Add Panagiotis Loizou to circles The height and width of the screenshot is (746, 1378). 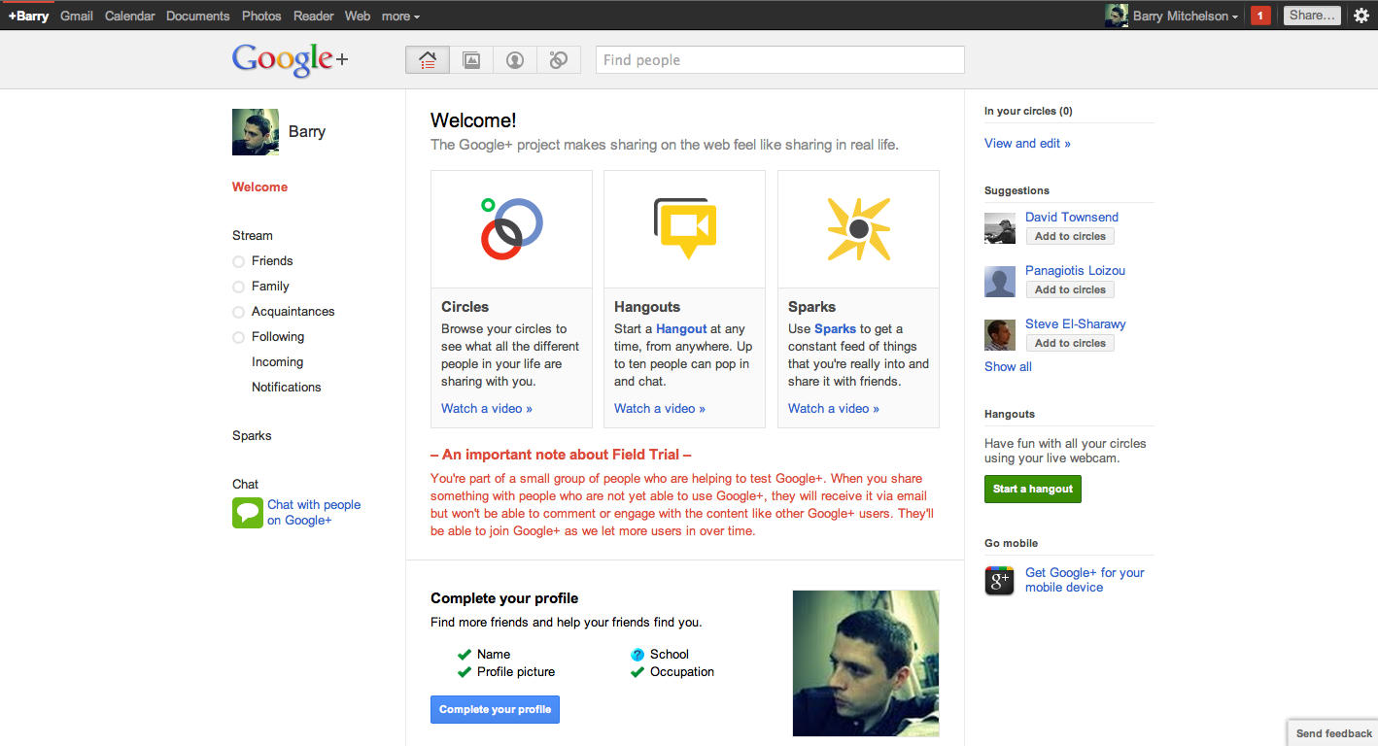pos(1070,289)
